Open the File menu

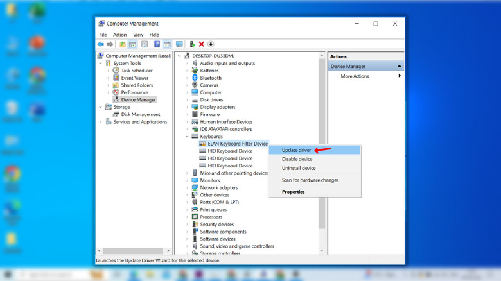pyautogui.click(x=103, y=35)
